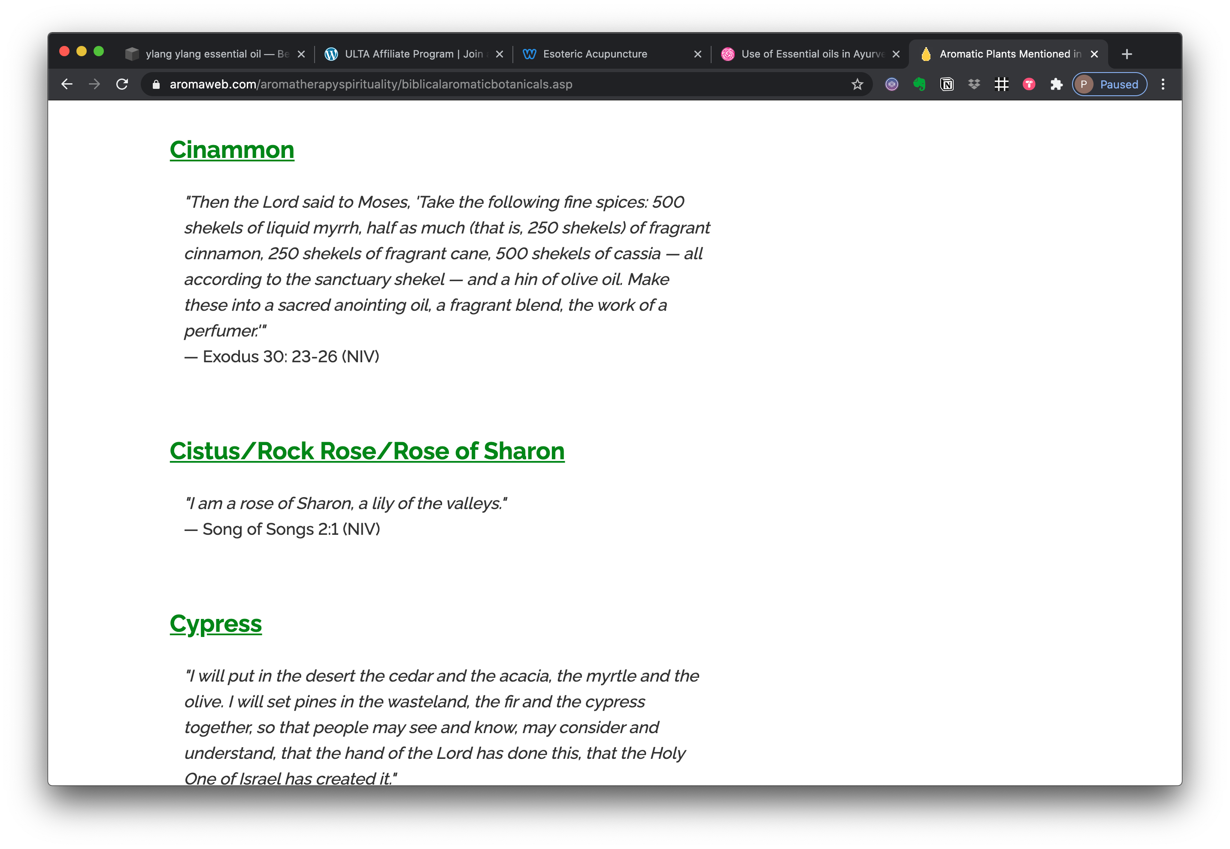Click the citation "Song of Songs 2:1 (NIV)"
This screenshot has height=849, width=1230.
[x=291, y=529]
